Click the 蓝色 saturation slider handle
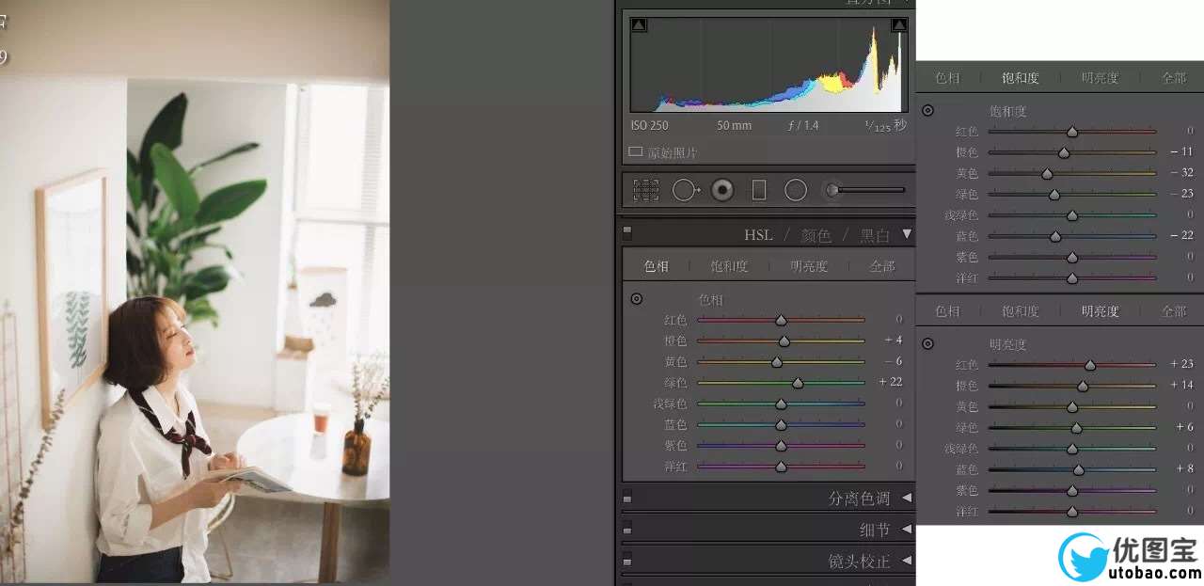Image resolution: width=1204 pixels, height=586 pixels. point(1054,236)
